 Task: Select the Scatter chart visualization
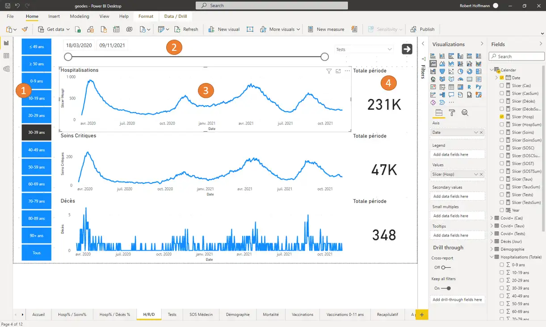pyautogui.click(x=451, y=71)
